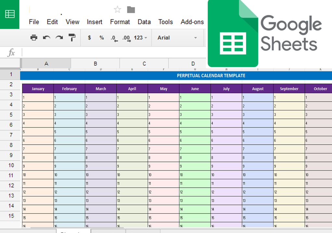Star this spreadsheet document
The height and width of the screenshot is (233, 332).
pyautogui.click(x=117, y=9)
